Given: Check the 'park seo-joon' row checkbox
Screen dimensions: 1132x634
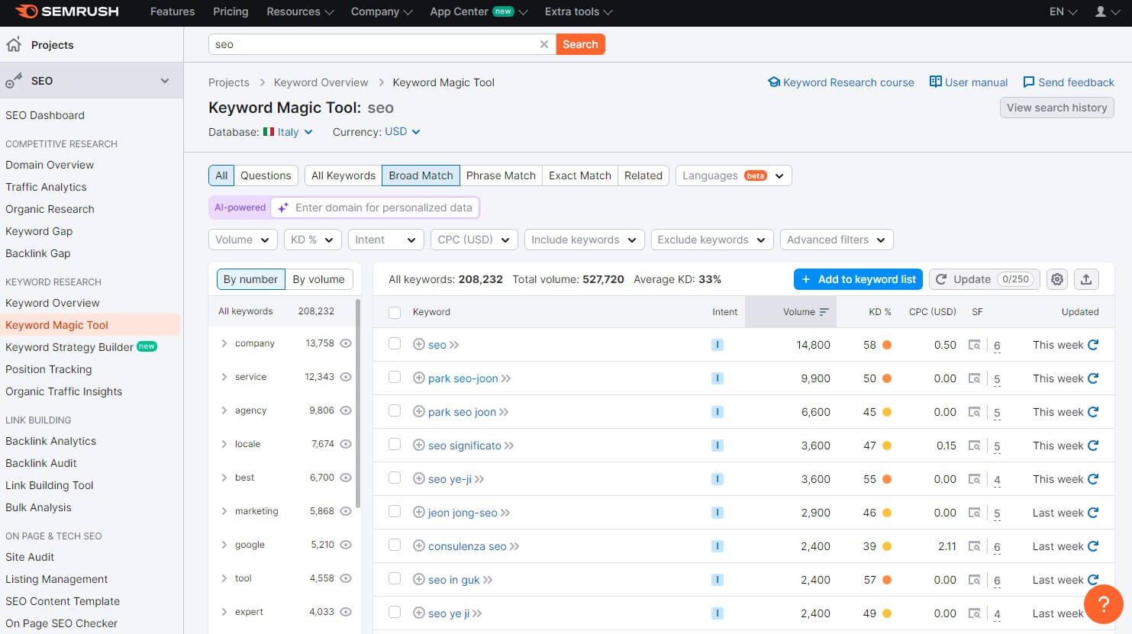Looking at the screenshot, I should tap(395, 378).
